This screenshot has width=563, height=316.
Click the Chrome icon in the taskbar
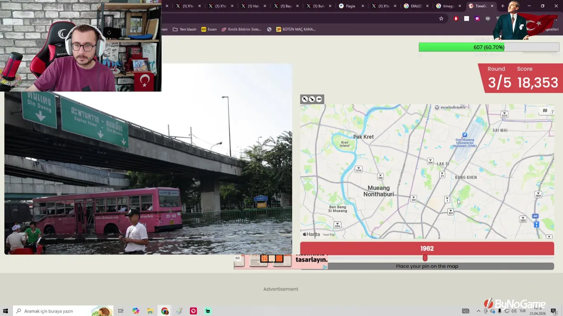(165, 311)
